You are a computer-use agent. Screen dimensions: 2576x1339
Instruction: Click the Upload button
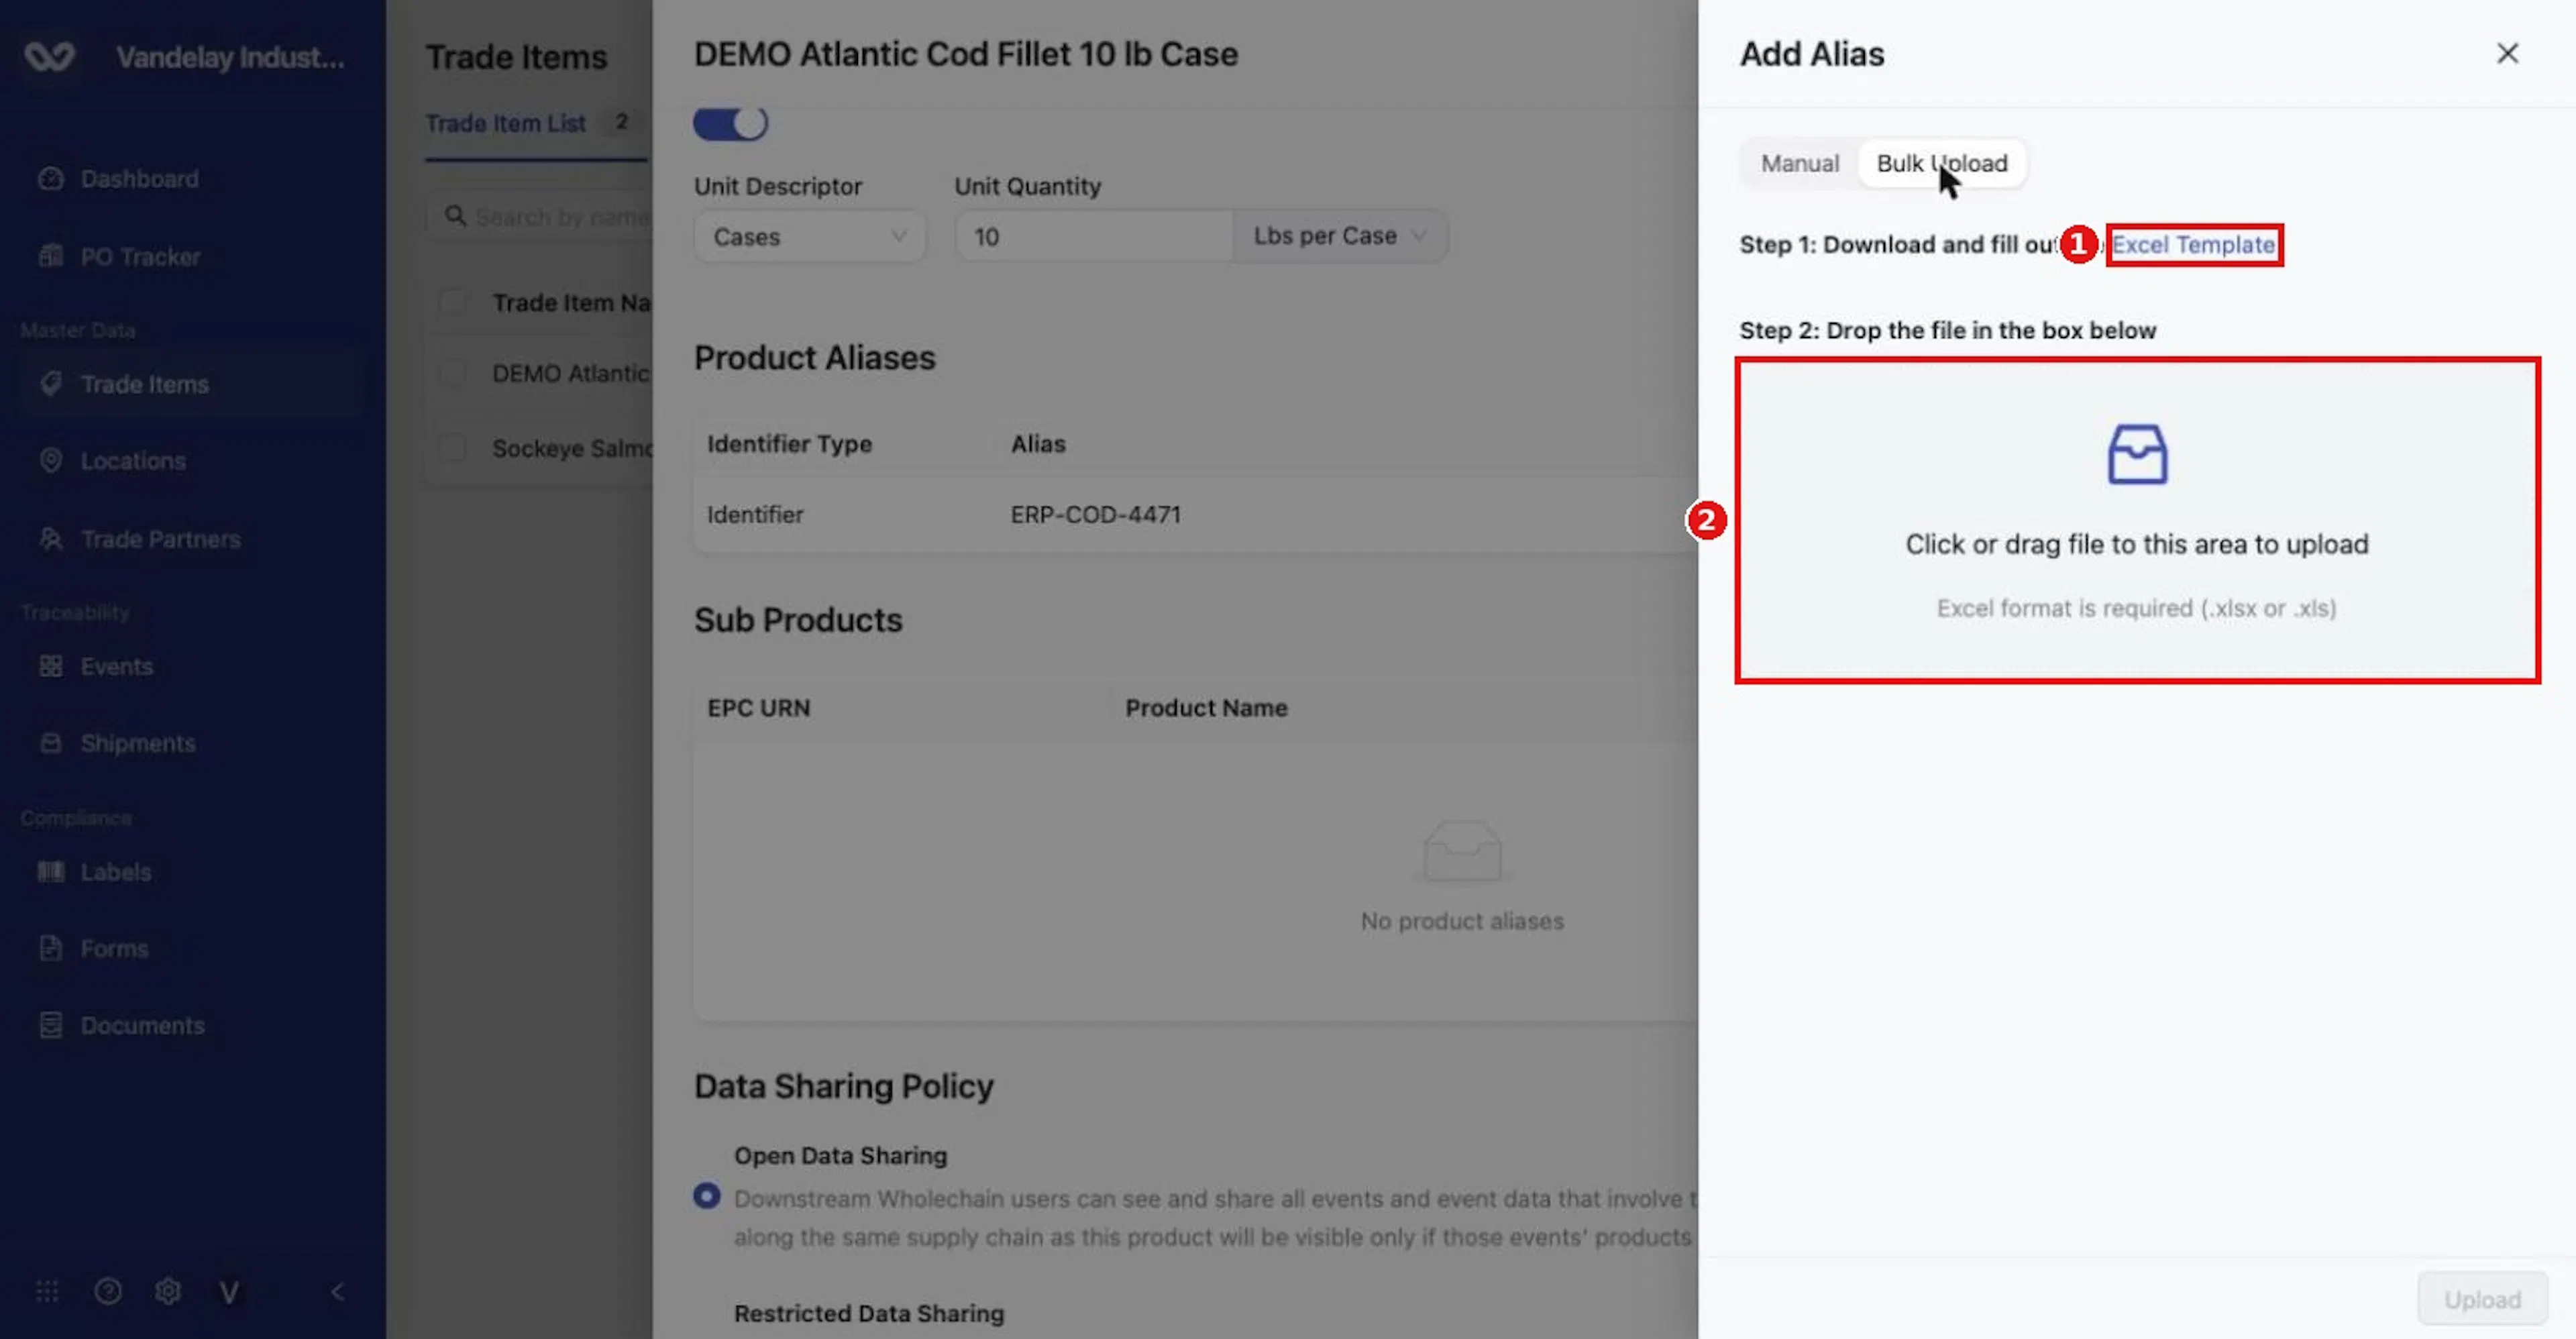pos(2482,1299)
